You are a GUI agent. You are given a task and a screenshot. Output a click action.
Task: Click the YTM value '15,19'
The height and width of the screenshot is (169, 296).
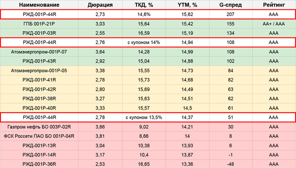(x=187, y=33)
